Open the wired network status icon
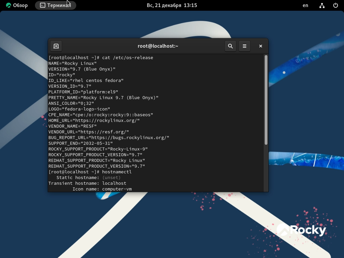The image size is (344, 258). [322, 5]
